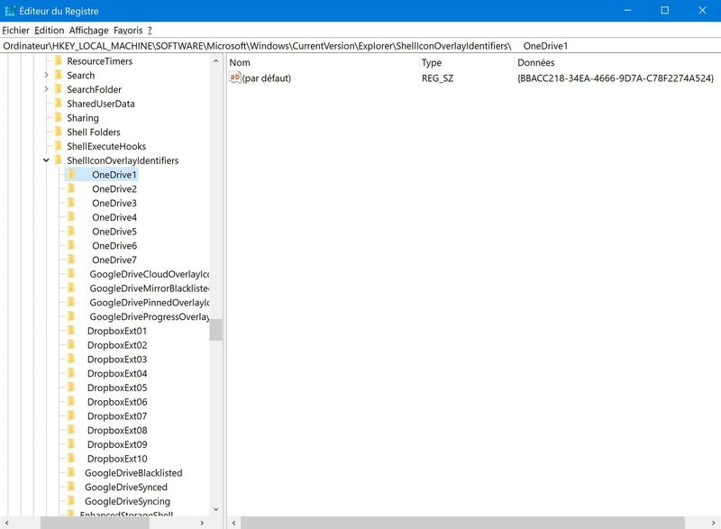Collapse the ShellIconOverlayIdentifiers tree node
Viewport: 721px width, 529px height.
pyautogui.click(x=46, y=160)
